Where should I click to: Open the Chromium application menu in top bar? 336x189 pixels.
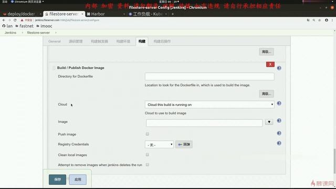(x=27, y=2)
